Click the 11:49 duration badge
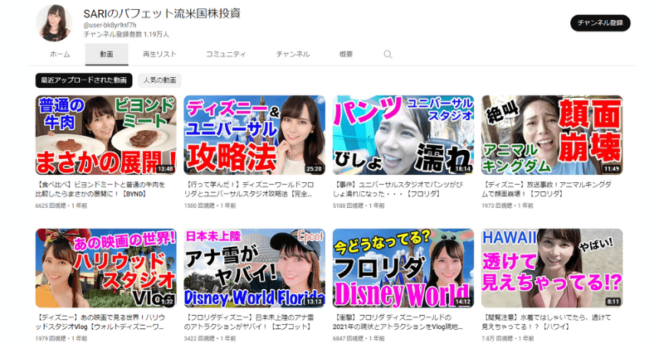 click(612, 169)
